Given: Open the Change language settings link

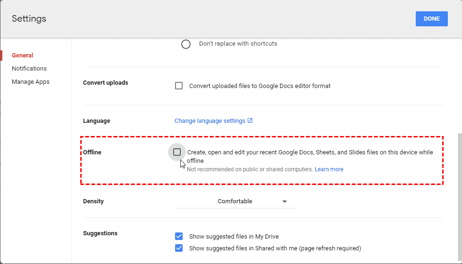Looking at the screenshot, I should point(210,121).
